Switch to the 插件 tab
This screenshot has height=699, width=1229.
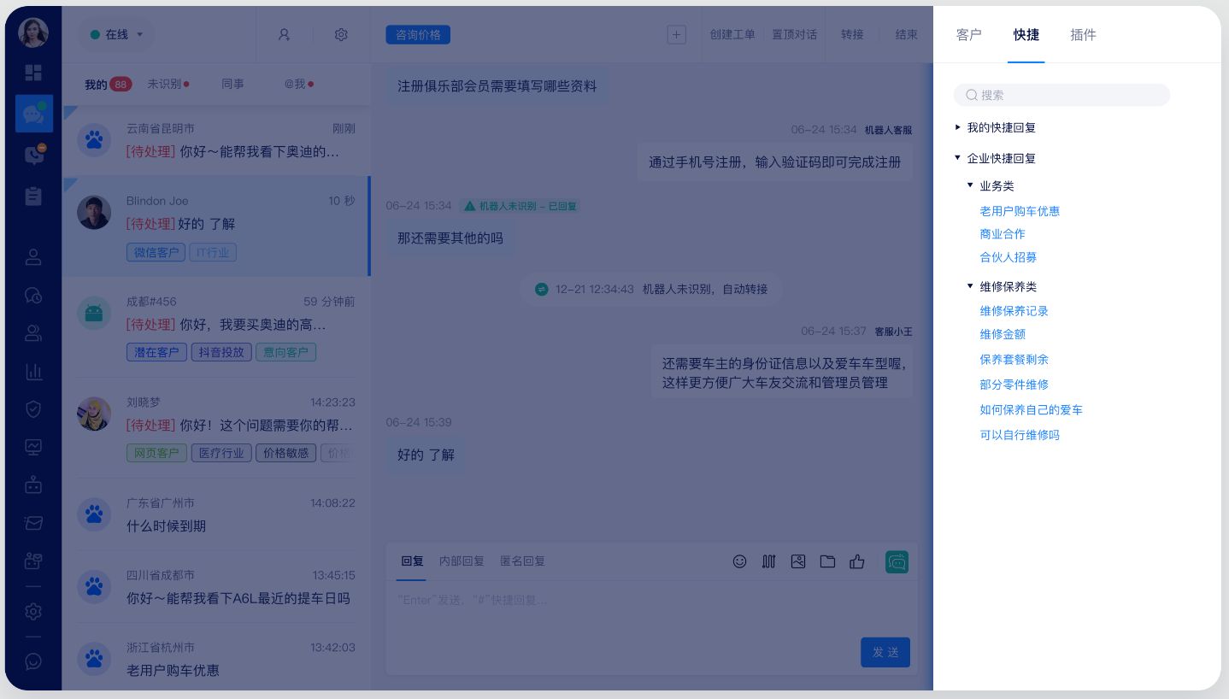pos(1083,35)
